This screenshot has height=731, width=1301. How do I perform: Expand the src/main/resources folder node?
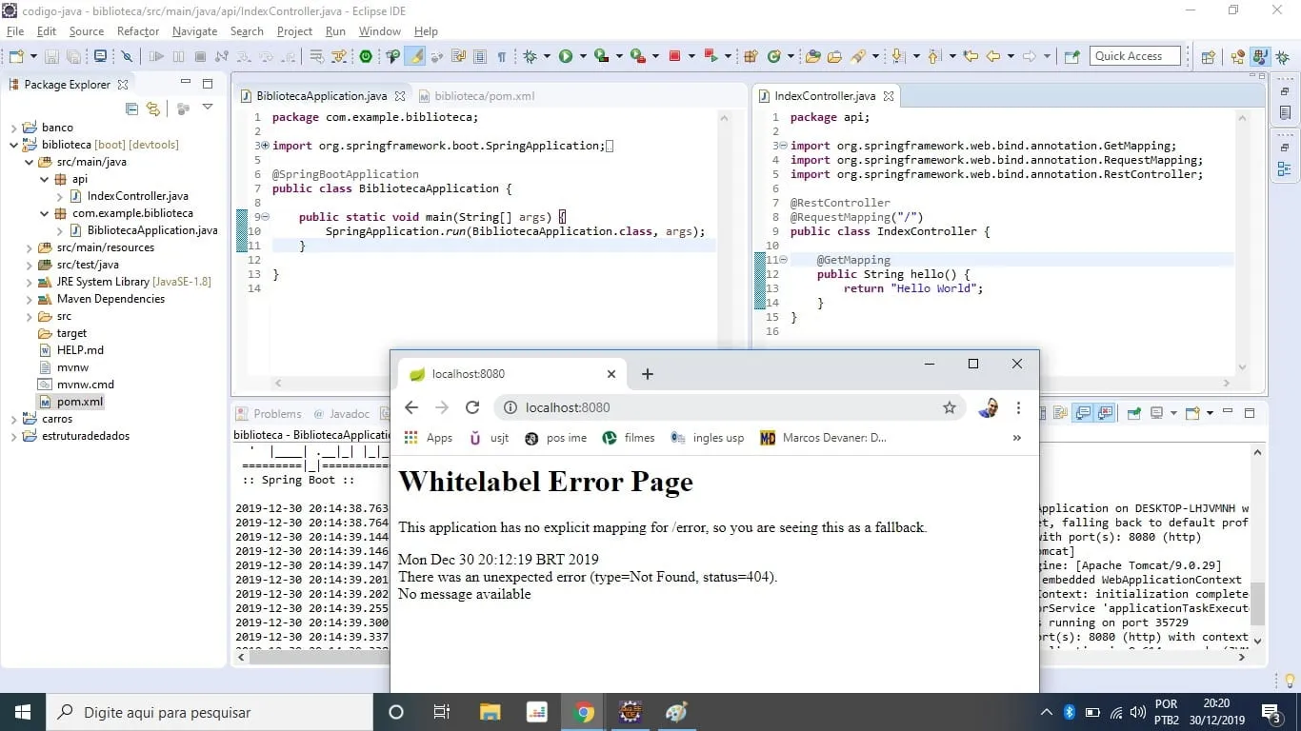coord(29,247)
